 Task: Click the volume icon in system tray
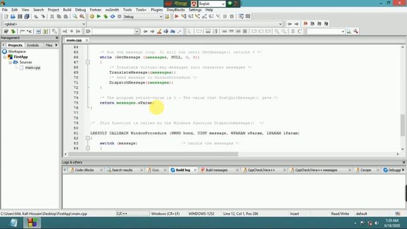click(x=376, y=223)
